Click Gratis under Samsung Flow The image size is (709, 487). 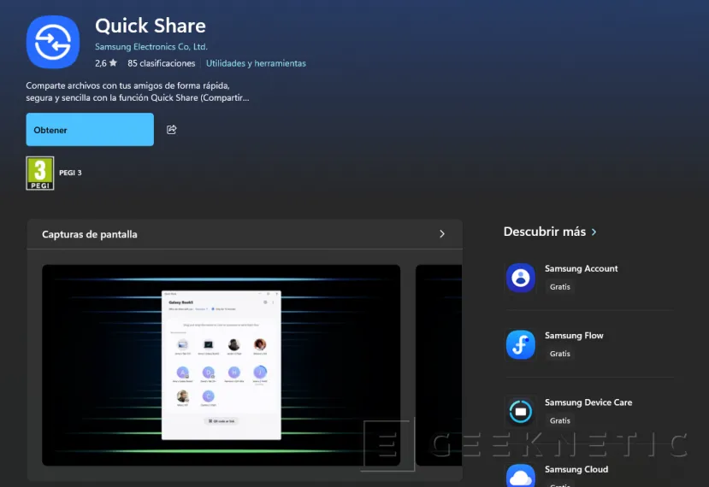pyautogui.click(x=560, y=354)
